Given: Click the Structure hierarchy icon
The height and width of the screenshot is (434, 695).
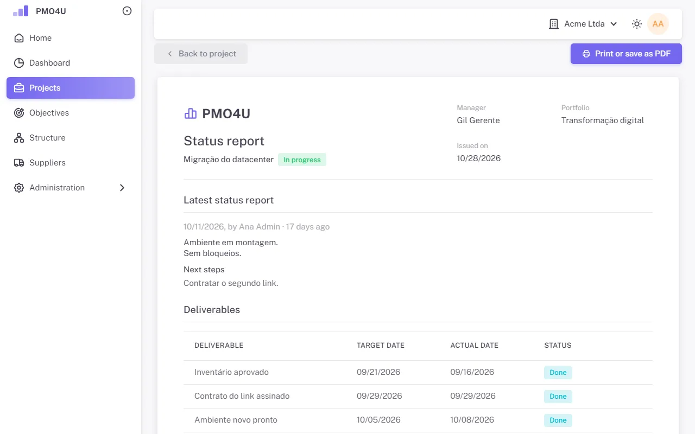Looking at the screenshot, I should click(19, 138).
